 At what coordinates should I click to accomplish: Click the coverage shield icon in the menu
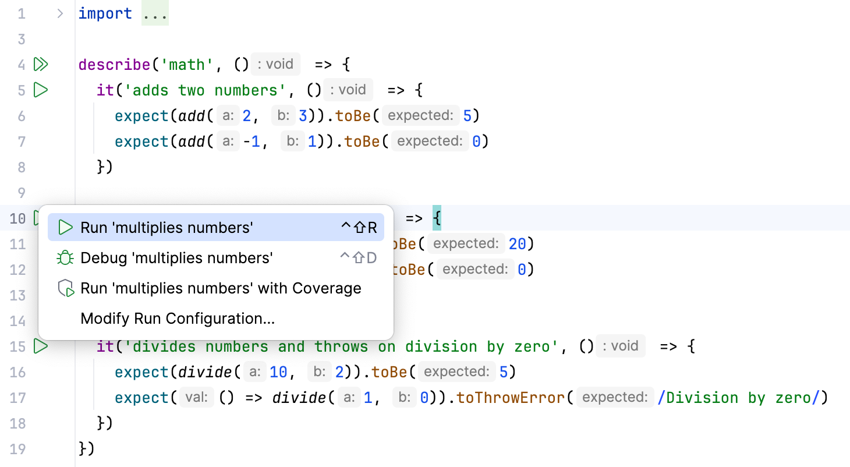point(65,288)
